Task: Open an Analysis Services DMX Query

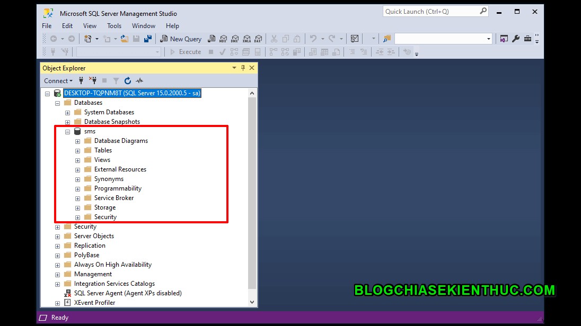Action: [x=235, y=39]
